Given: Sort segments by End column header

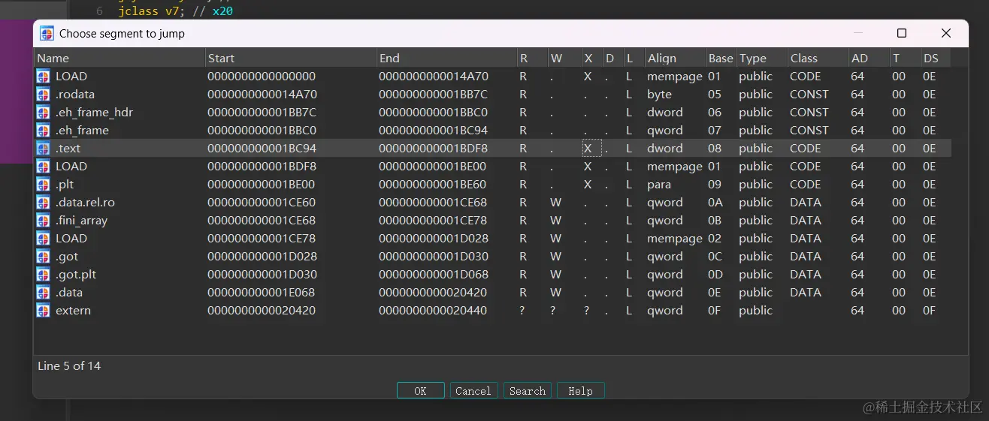Looking at the screenshot, I should click(x=446, y=58).
